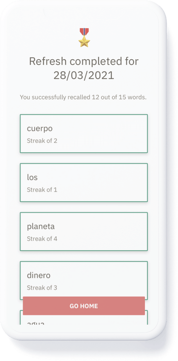The height and width of the screenshot is (361, 178).
Task: Open the planeta word card
Action: tap(84, 232)
